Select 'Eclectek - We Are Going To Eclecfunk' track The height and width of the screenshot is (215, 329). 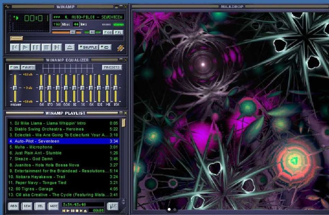pos(64,135)
